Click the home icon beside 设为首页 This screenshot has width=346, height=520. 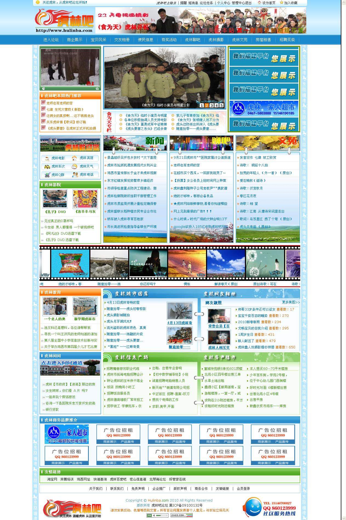259,2
